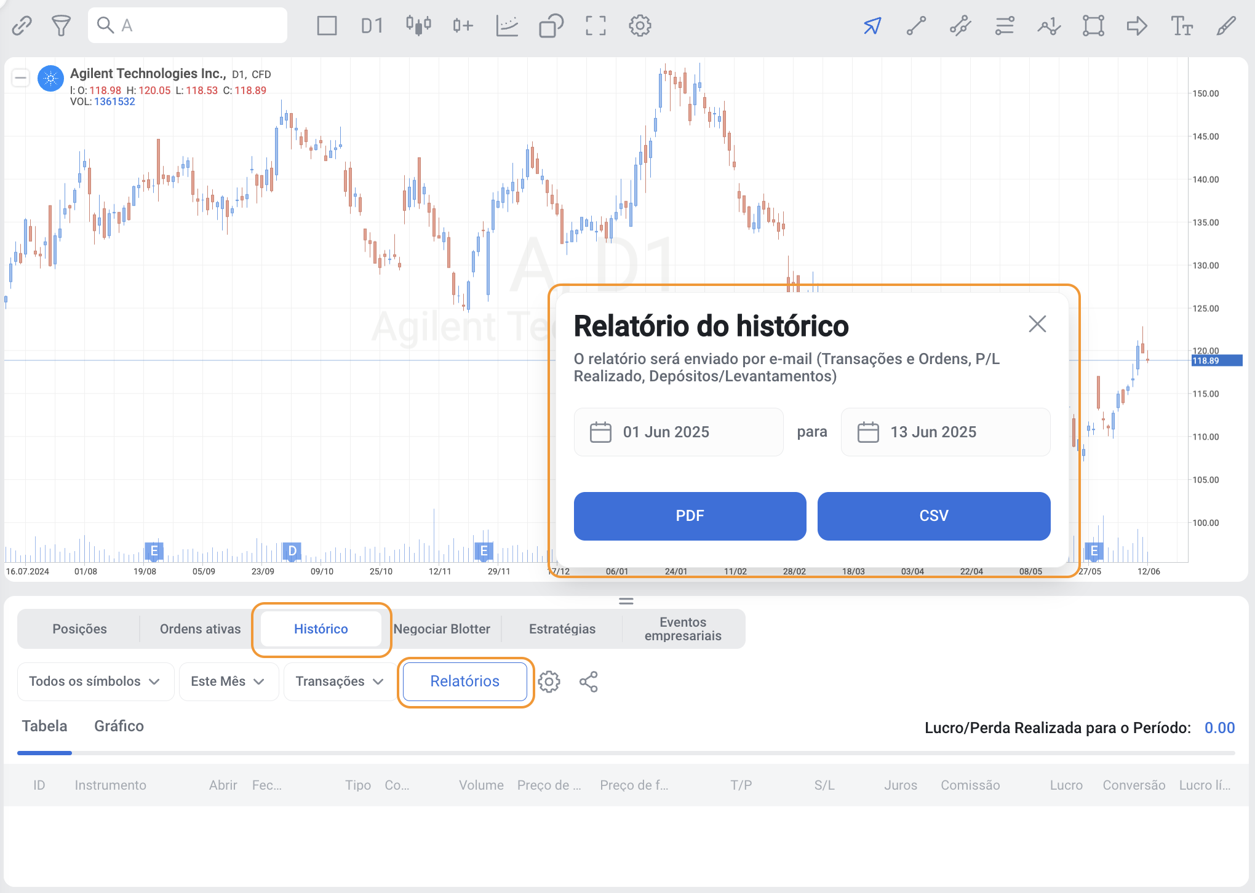Open history table settings gear icon
Viewport: 1255px width, 893px height.
(549, 681)
